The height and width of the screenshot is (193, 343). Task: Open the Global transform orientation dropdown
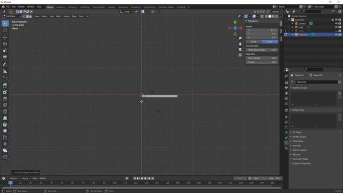(x=126, y=12)
